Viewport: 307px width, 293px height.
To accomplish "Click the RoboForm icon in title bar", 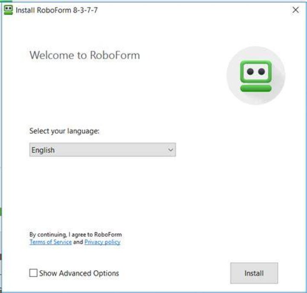I will 9,10.
